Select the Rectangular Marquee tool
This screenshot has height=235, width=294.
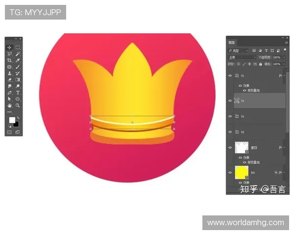[x=18, y=47]
